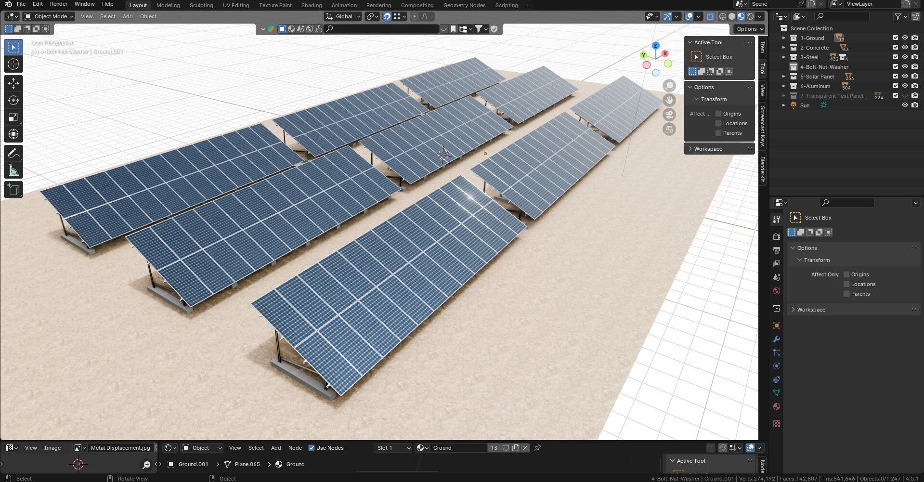Open Slot 1 material slot dropdown

coord(393,448)
